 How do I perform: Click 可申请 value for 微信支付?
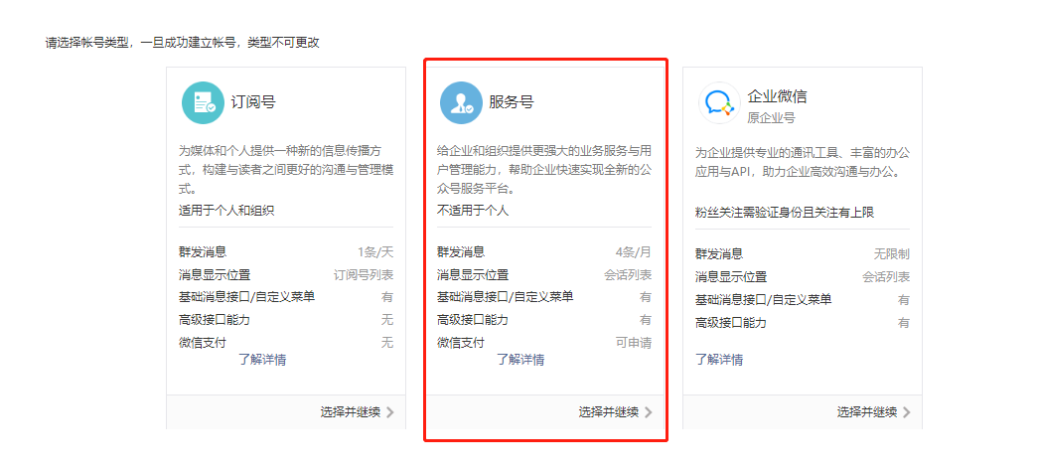coord(634,343)
